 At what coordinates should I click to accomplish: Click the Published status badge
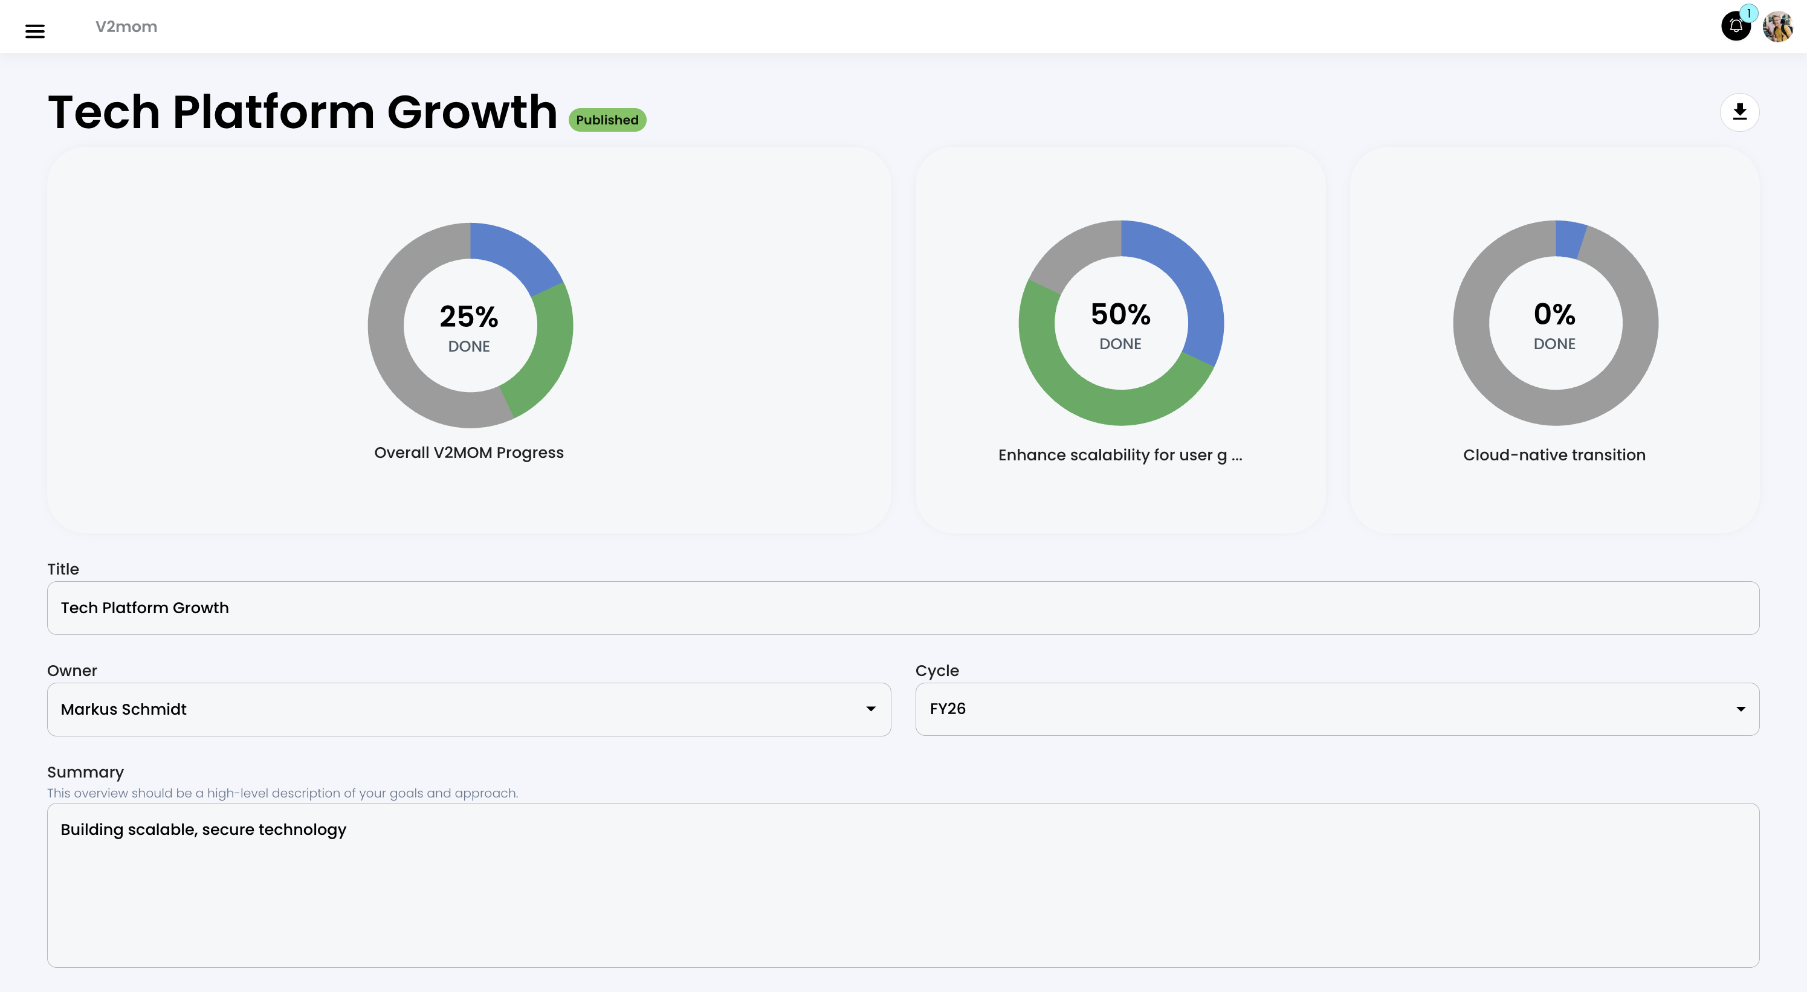click(607, 120)
